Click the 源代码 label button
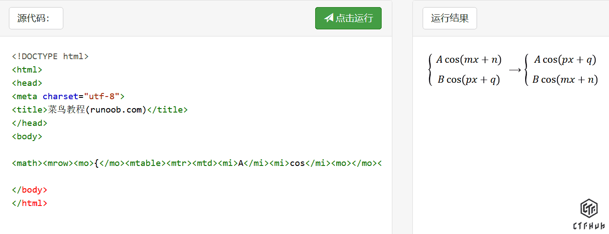Viewport: 609px width, 234px height. [36, 18]
